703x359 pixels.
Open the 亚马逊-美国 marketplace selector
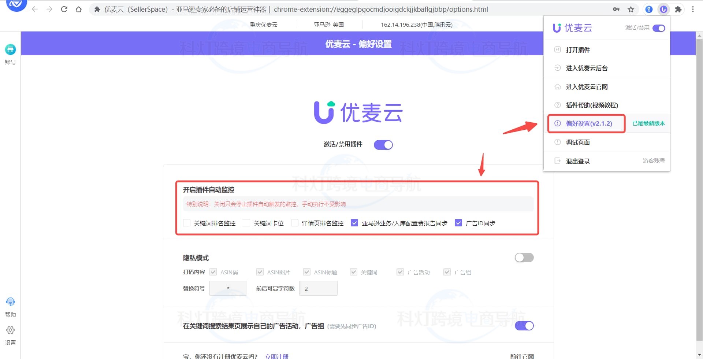[329, 25]
